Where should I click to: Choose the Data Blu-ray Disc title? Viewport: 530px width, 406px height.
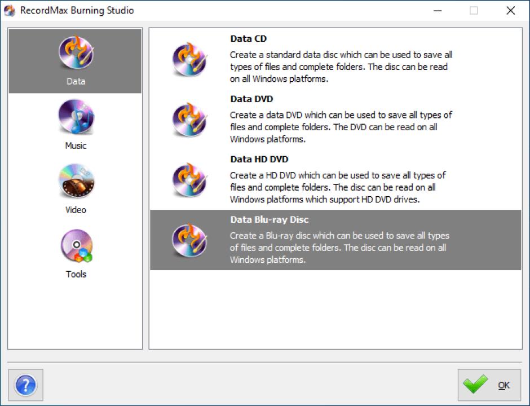(270, 219)
